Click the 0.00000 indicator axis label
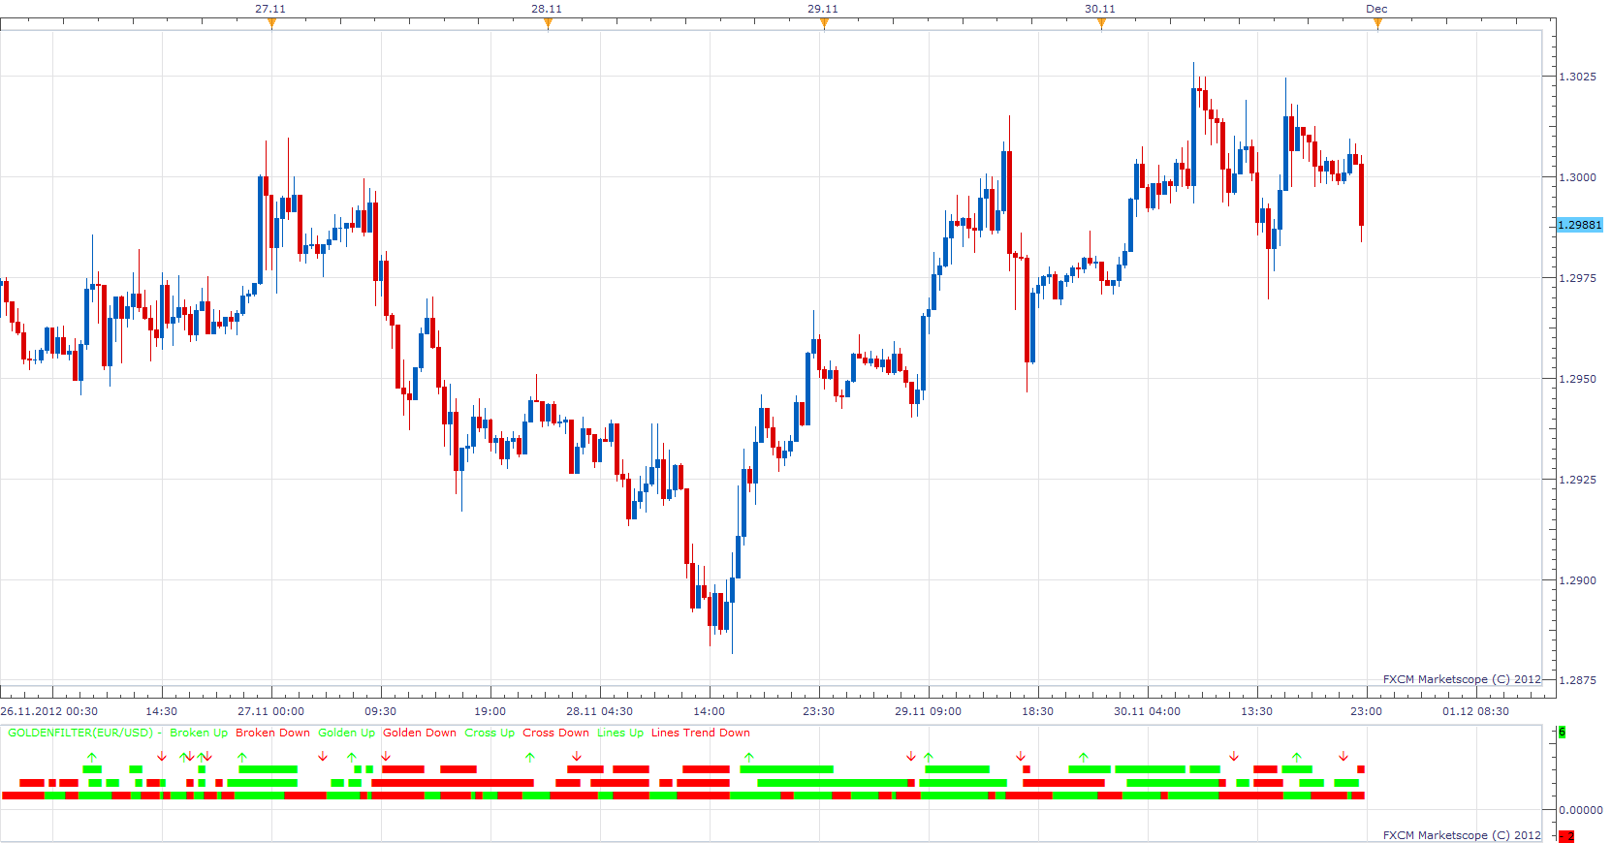 (1580, 810)
